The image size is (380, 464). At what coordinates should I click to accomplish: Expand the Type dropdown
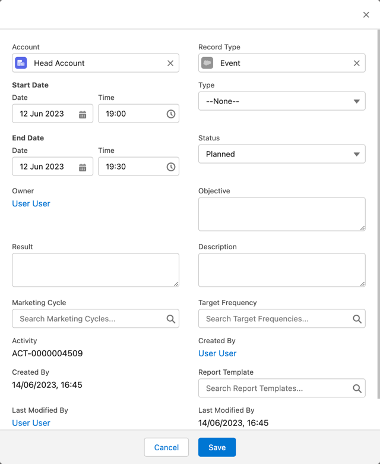281,101
